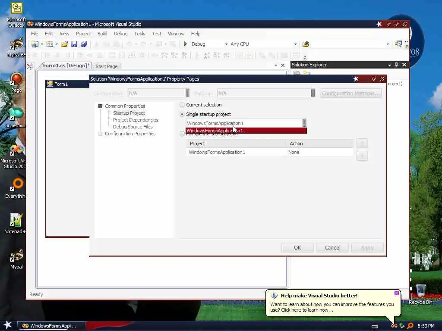Click the star Start button on taskbar
The width and height of the screenshot is (442, 331).
click(8, 325)
